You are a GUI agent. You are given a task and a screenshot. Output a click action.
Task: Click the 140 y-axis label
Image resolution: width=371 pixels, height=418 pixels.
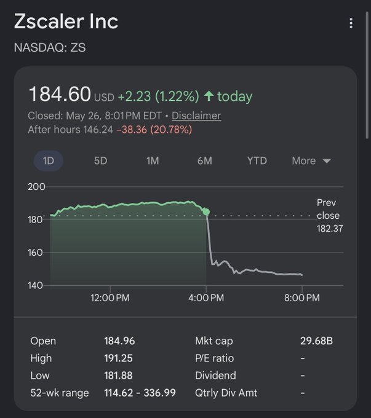pyautogui.click(x=35, y=285)
